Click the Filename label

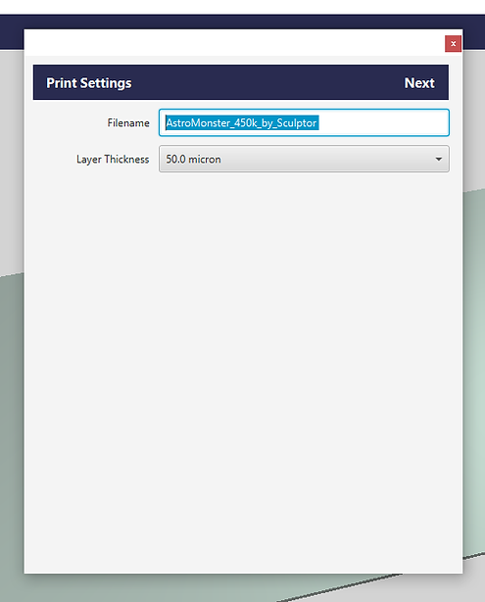[128, 123]
